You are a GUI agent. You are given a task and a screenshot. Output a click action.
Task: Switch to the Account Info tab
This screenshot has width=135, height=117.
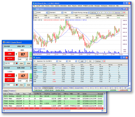78,88
